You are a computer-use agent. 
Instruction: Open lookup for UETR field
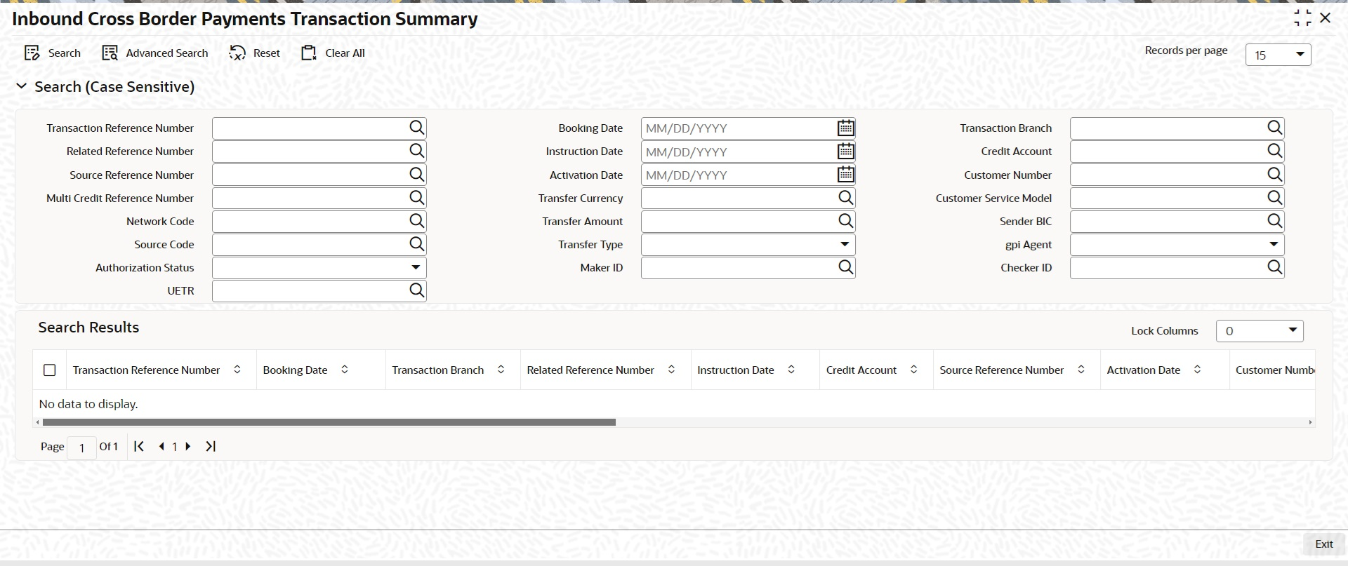tap(417, 290)
